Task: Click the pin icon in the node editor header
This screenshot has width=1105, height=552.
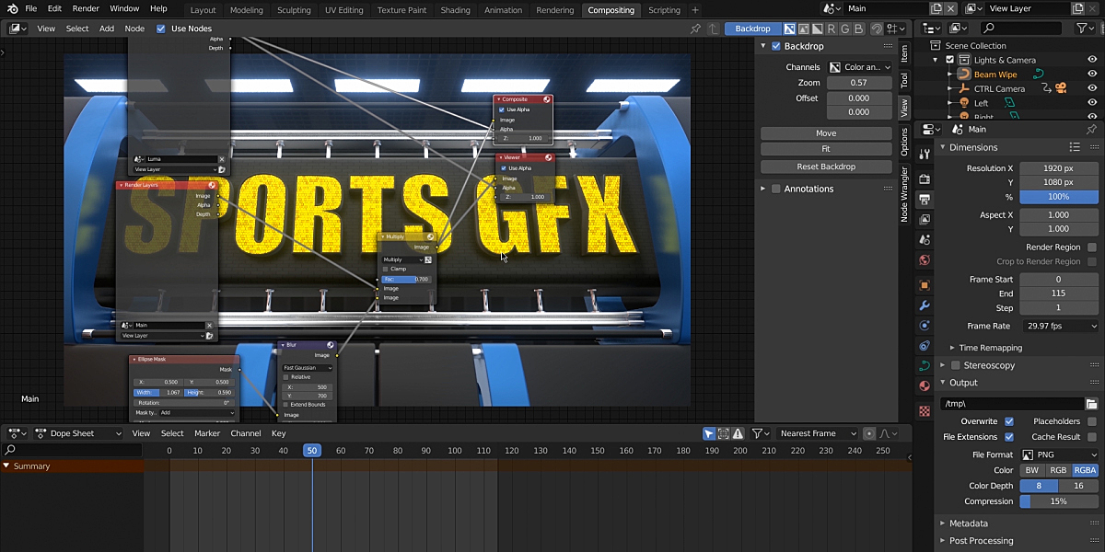Action: (696, 29)
